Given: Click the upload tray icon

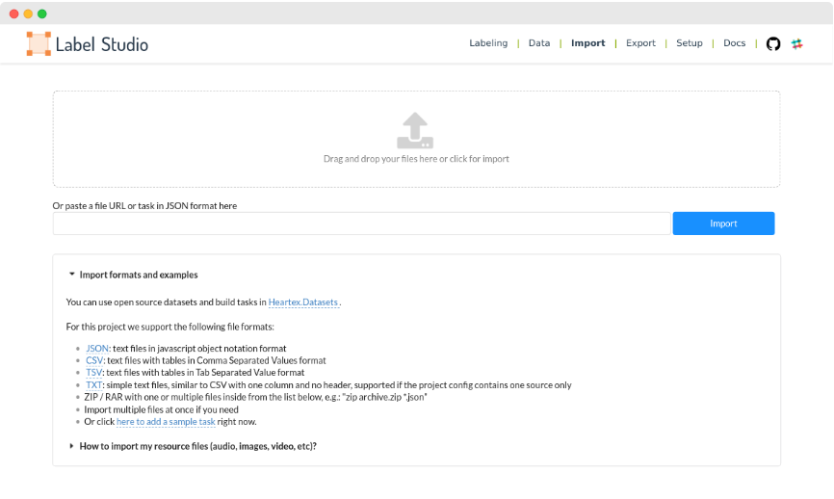Looking at the screenshot, I should pos(415,130).
